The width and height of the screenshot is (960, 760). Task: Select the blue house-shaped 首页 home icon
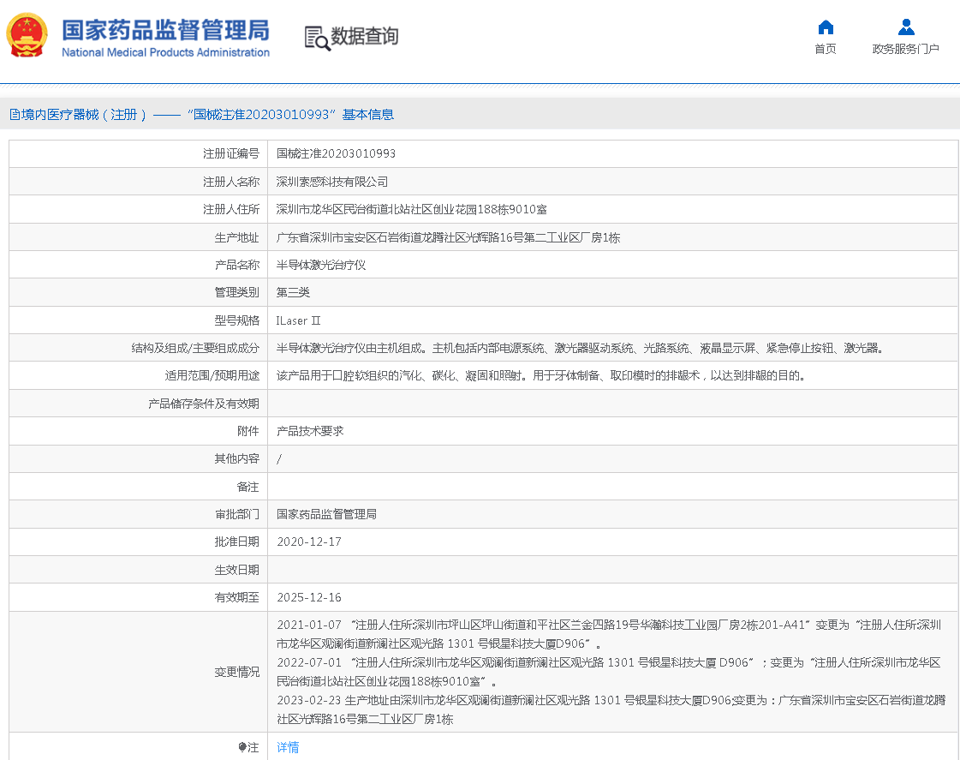(x=825, y=27)
